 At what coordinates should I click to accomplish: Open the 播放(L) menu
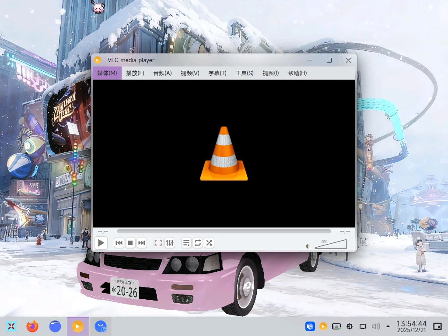pyautogui.click(x=135, y=73)
